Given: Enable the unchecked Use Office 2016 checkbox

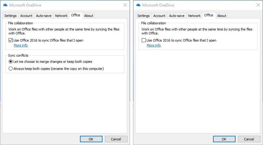Looking at the screenshot, I should point(144,40).
